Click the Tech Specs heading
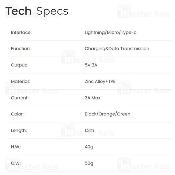Screen dimensions: 175x175 click(37, 11)
